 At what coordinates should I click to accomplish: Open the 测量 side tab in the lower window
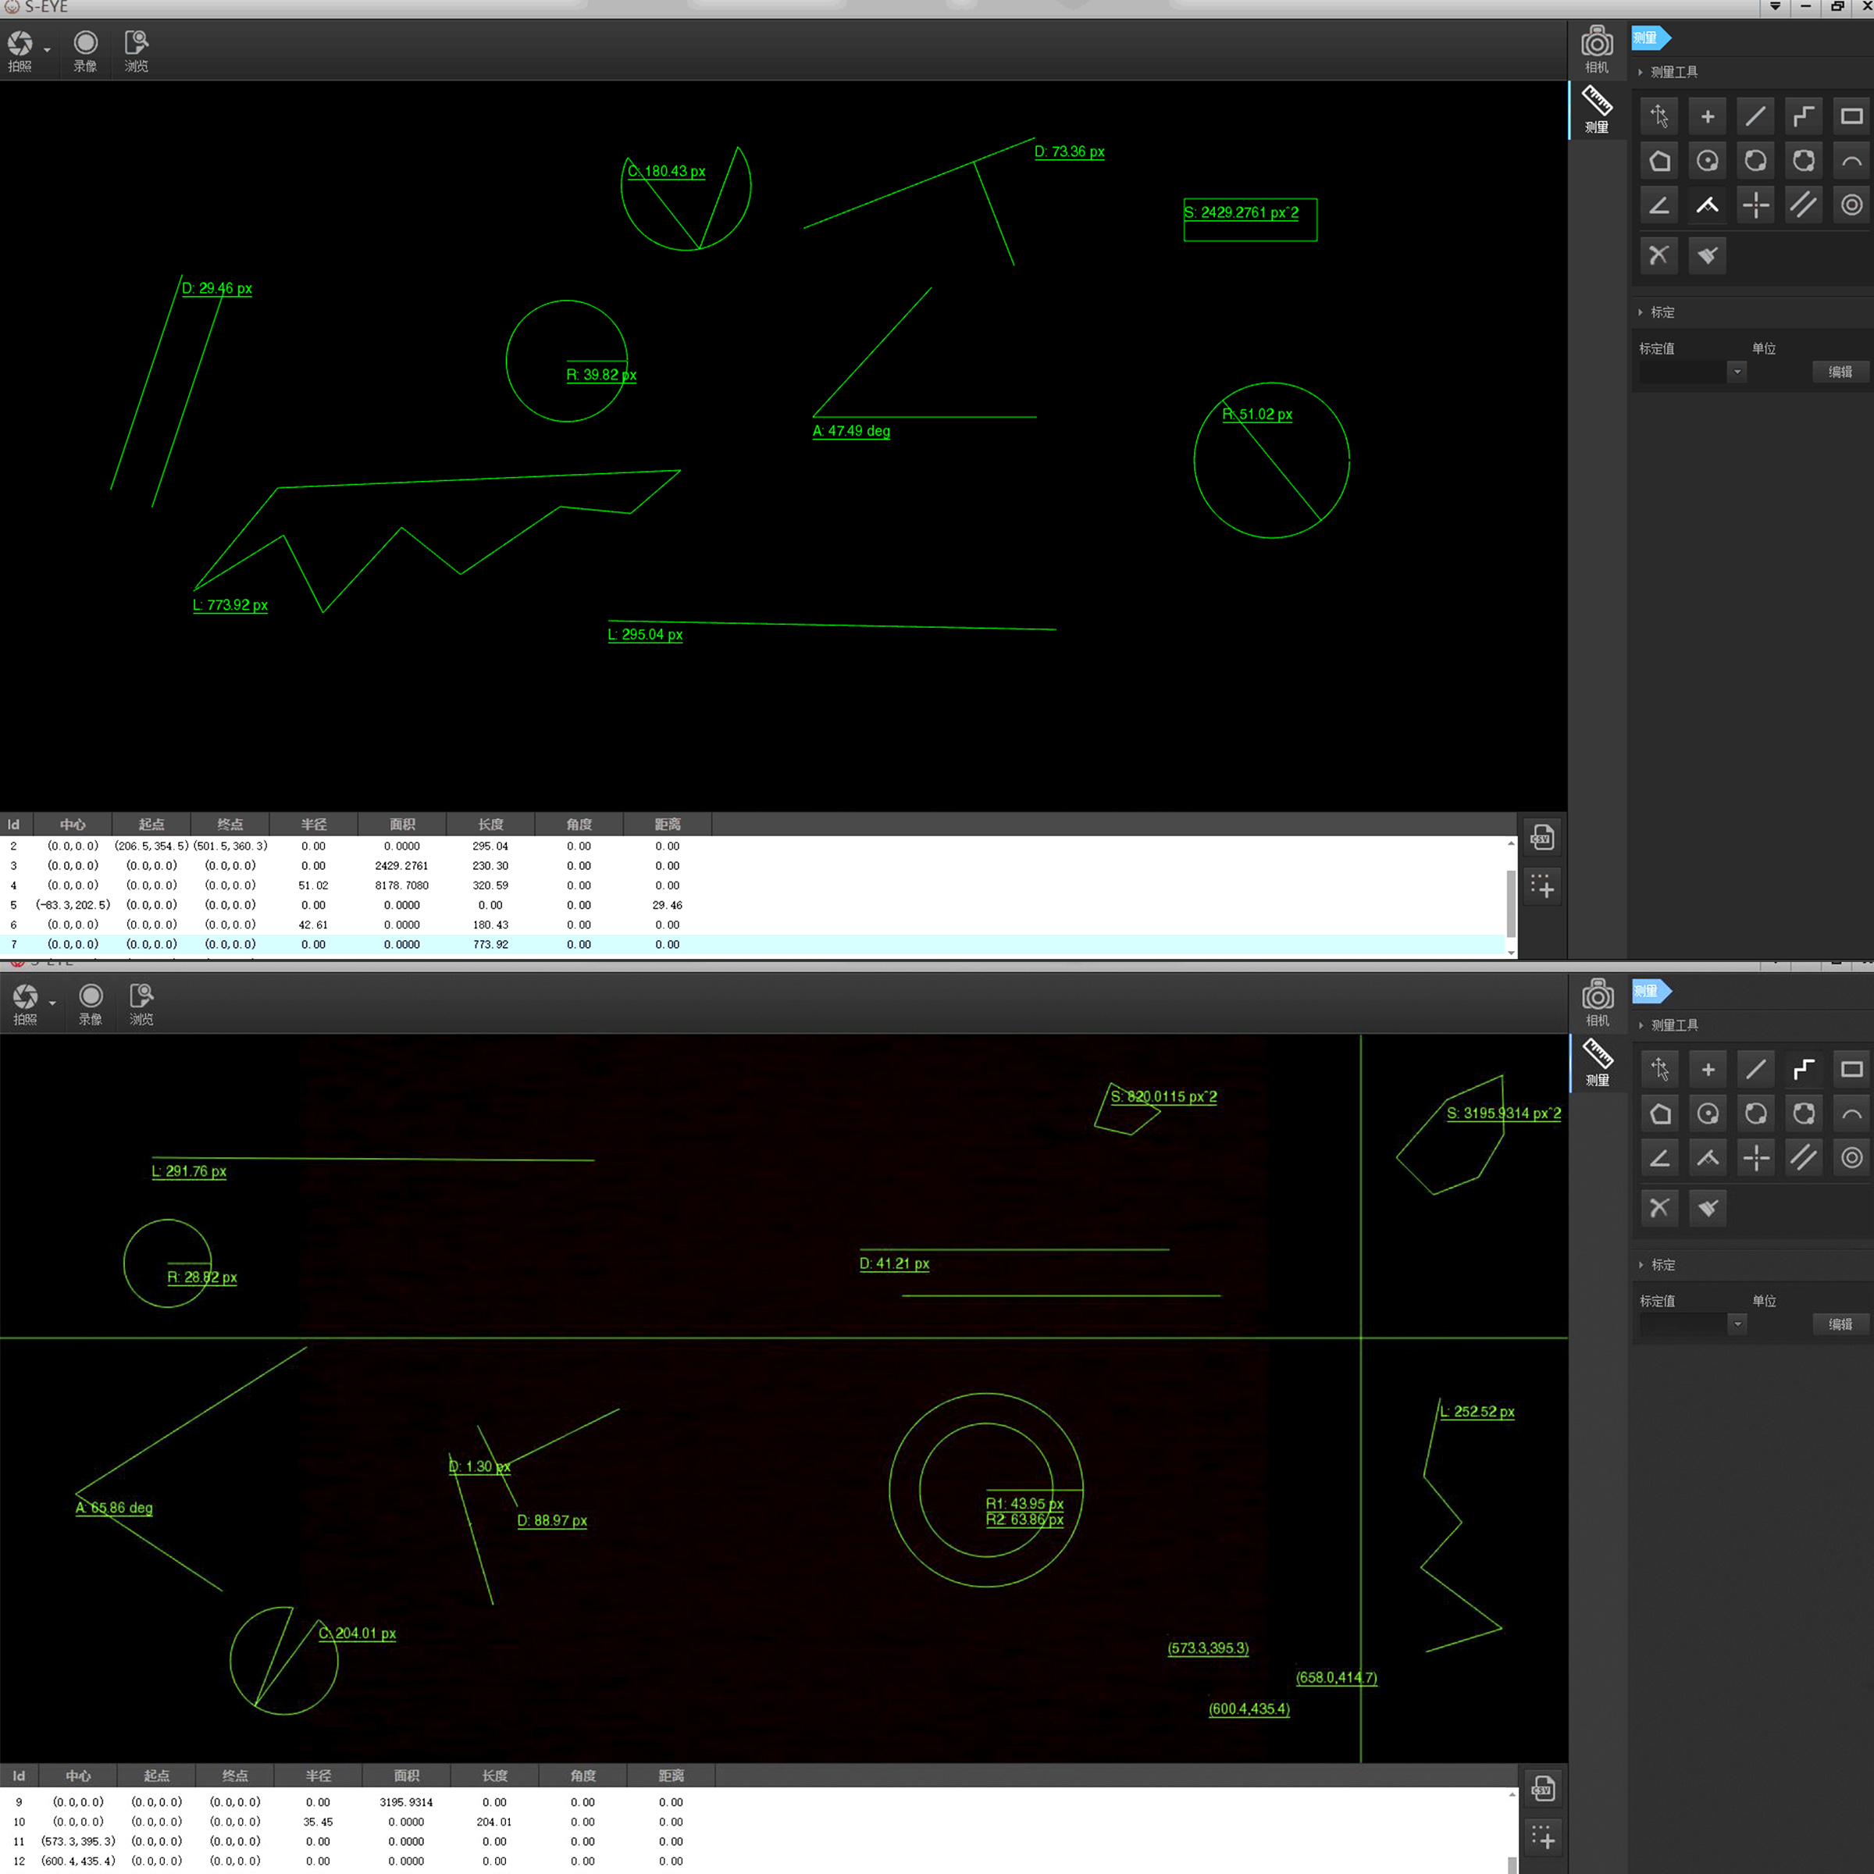click(1598, 1062)
